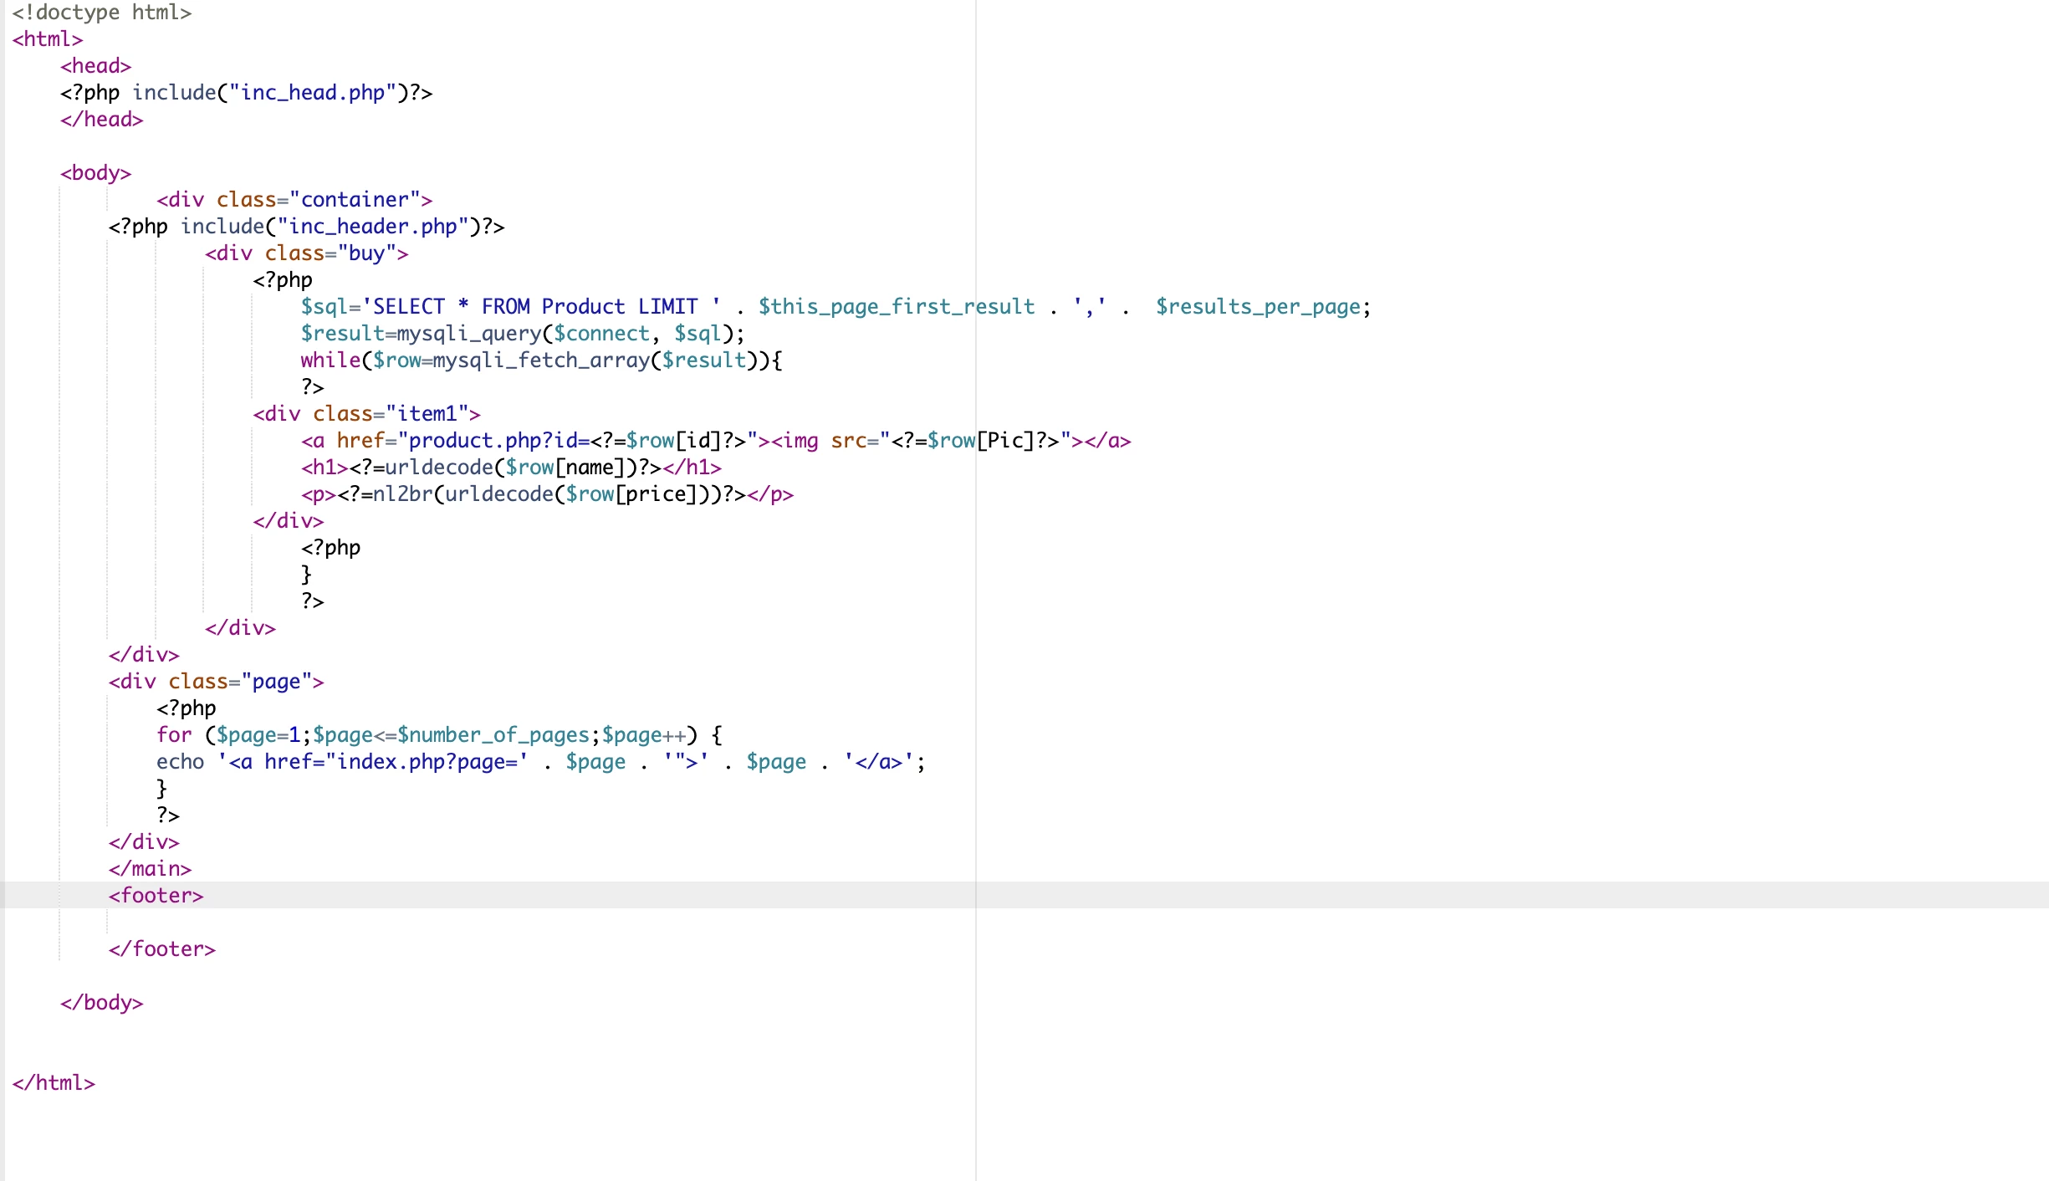Place cursor on opening head tag
The height and width of the screenshot is (1181, 2049).
[95, 66]
